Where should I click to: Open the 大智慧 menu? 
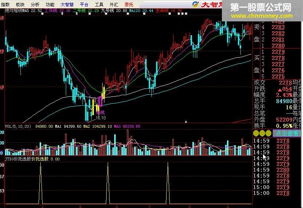(x=67, y=4)
